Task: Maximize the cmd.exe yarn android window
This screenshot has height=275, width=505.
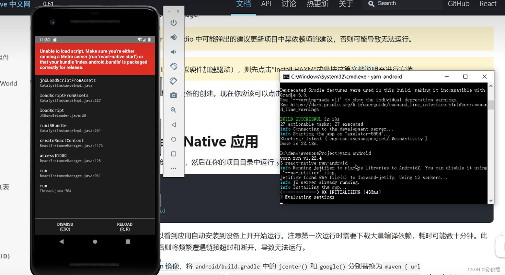Action: click(x=465, y=76)
